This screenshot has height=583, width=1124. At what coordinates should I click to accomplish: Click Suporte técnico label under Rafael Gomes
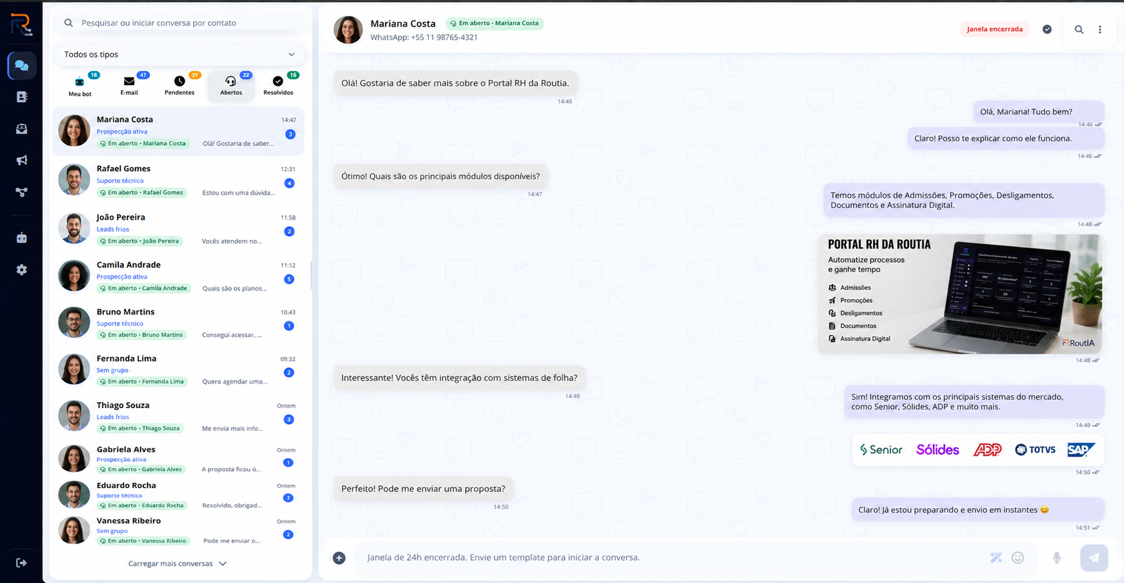pyautogui.click(x=120, y=181)
